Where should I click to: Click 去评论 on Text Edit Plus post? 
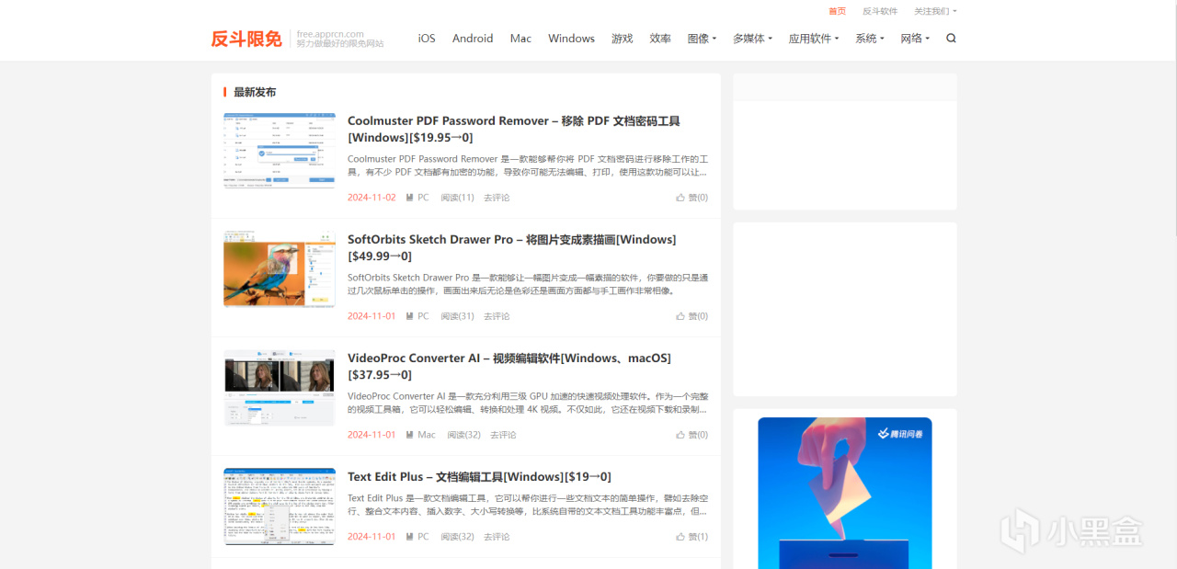497,537
